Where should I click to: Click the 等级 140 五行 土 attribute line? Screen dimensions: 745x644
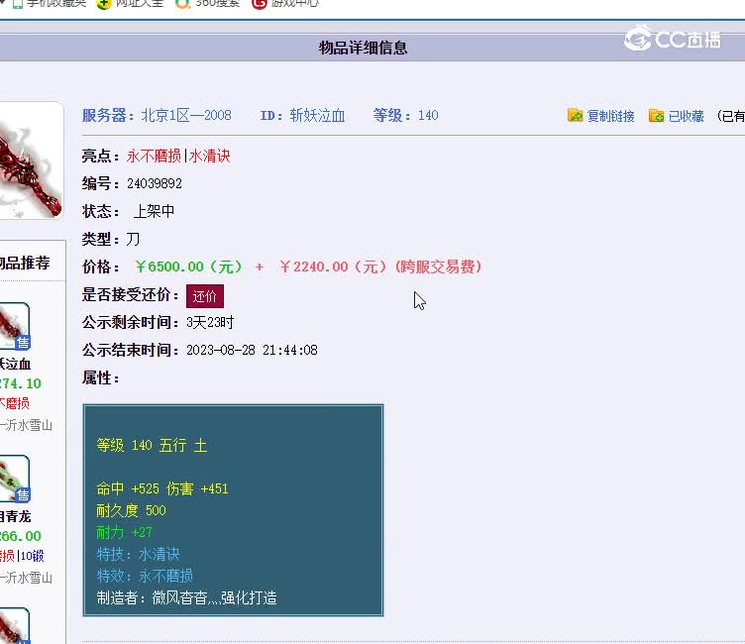152,445
